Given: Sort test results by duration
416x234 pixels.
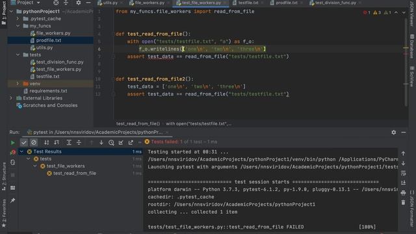Looking at the screenshot, I should pos(57,142).
